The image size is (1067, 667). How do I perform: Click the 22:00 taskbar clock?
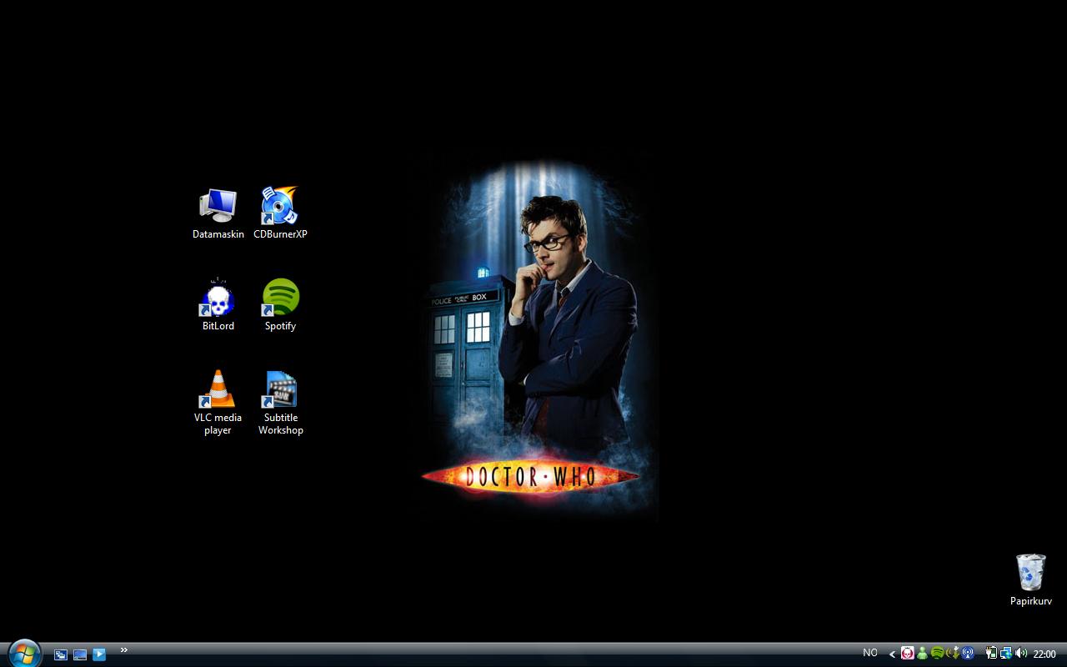1044,654
